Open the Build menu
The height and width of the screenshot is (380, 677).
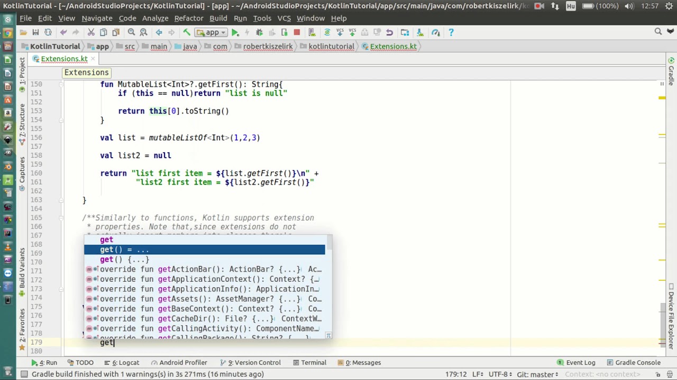[x=218, y=18]
